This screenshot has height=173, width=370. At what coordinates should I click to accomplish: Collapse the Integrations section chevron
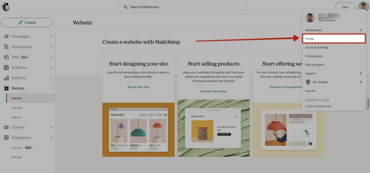coord(51,138)
